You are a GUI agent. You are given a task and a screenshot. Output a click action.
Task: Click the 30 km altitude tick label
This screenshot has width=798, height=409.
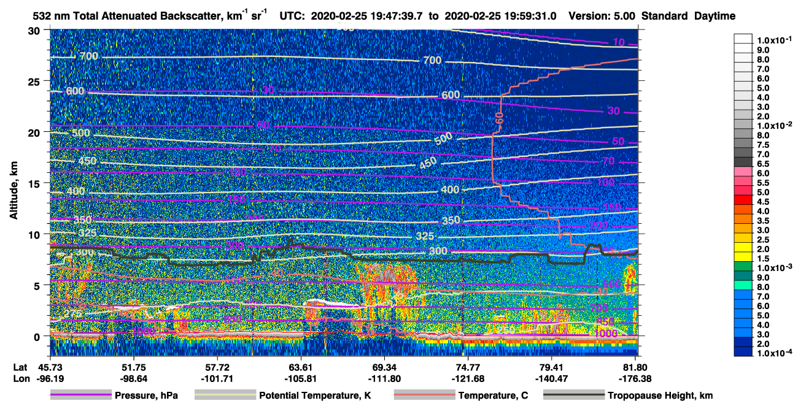[x=36, y=30]
